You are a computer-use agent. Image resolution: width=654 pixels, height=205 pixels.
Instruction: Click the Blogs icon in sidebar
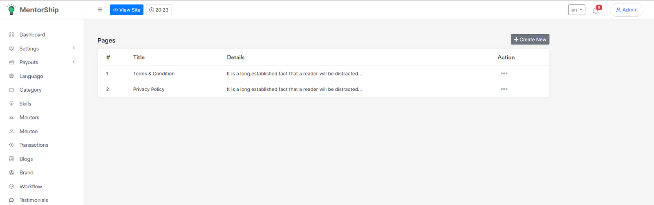pyautogui.click(x=11, y=159)
